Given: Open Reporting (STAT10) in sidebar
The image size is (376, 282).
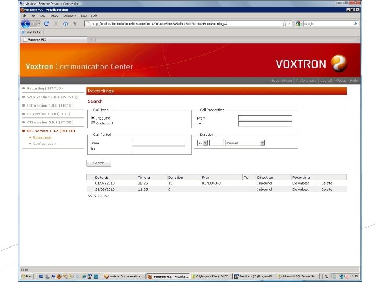Looking at the screenshot, I should [45, 88].
